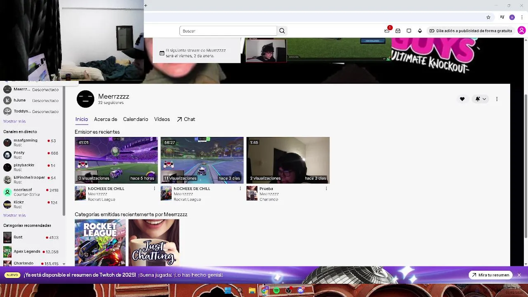Screen dimensions: 528x297
Task: Open Apex Legends recommended category
Action: [x=31, y=252]
